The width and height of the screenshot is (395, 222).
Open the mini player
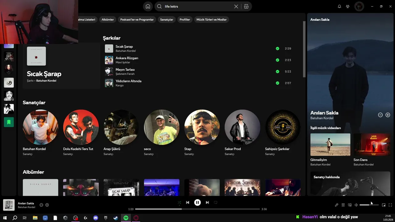click(x=384, y=205)
